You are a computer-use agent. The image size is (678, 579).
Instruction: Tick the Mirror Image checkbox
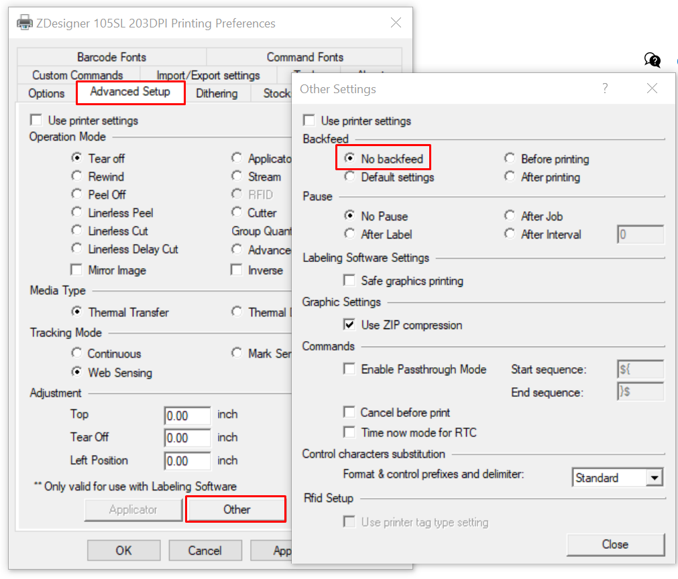coord(77,270)
